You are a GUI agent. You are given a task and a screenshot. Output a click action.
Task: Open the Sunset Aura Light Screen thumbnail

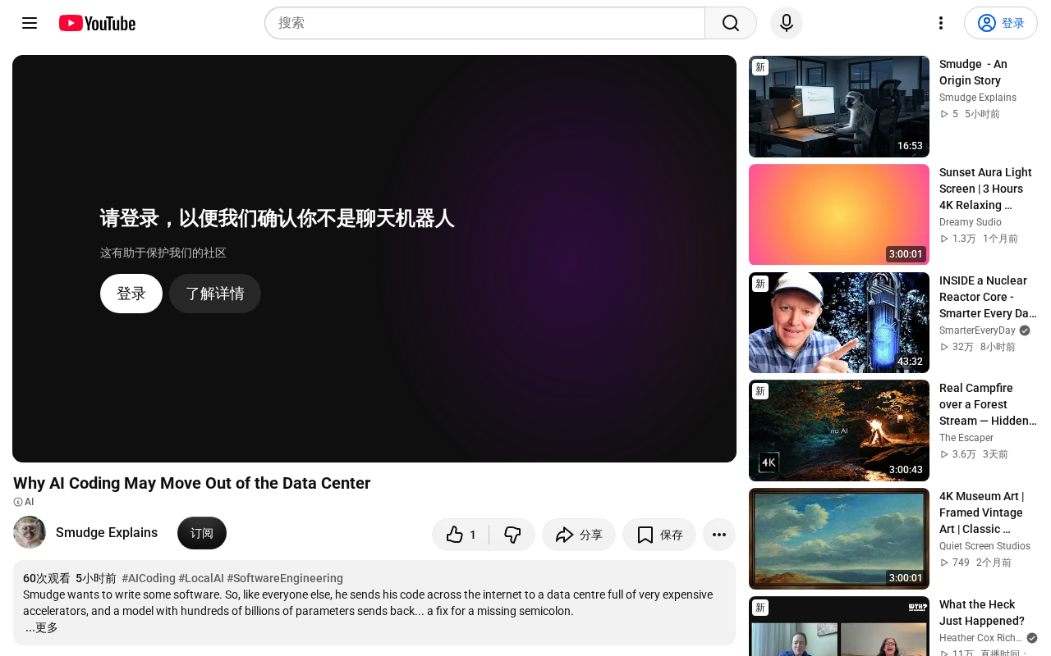click(839, 215)
